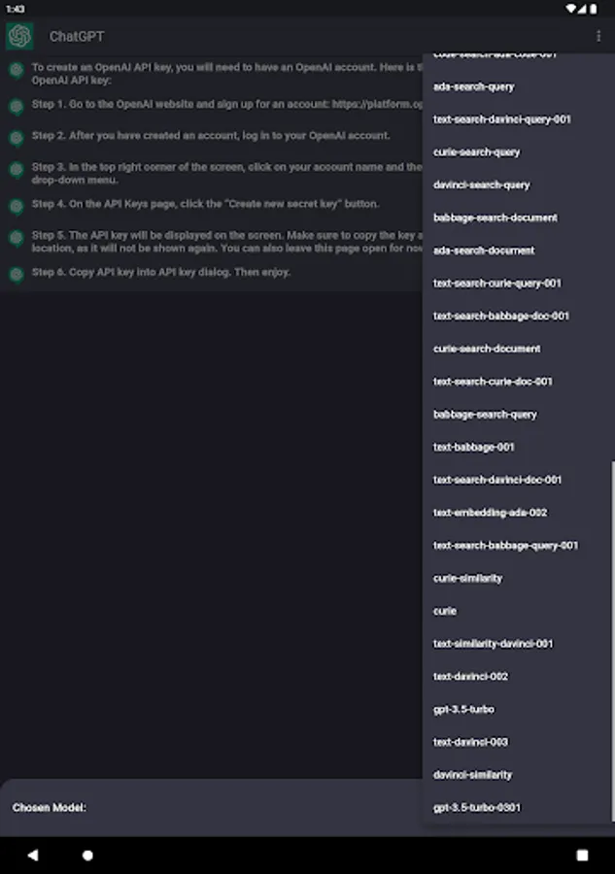Click the model list vertical scrollbar
The width and height of the screenshot is (615, 874).
point(612,641)
